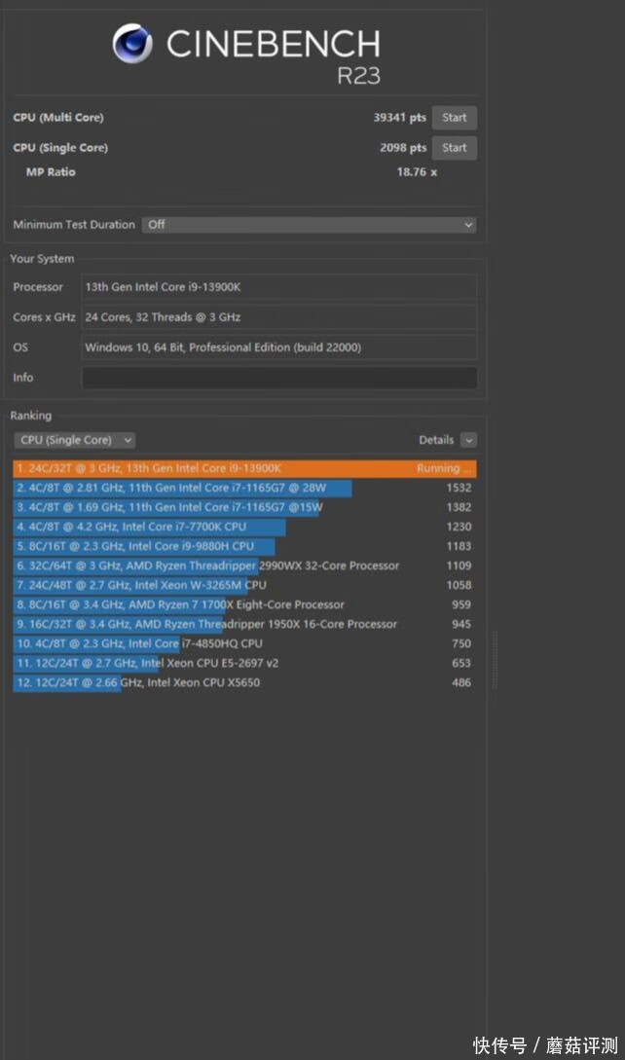Start the CPU Multi Core test
625x1060 pixels.
pyautogui.click(x=454, y=118)
